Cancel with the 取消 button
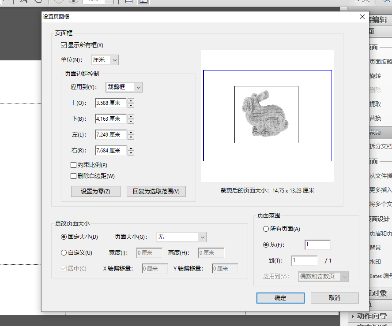Image resolution: width=392 pixels, height=326 pixels. pyautogui.click(x=335, y=298)
